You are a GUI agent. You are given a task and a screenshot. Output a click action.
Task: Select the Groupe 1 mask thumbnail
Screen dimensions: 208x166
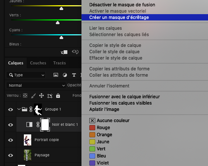pos(38,109)
